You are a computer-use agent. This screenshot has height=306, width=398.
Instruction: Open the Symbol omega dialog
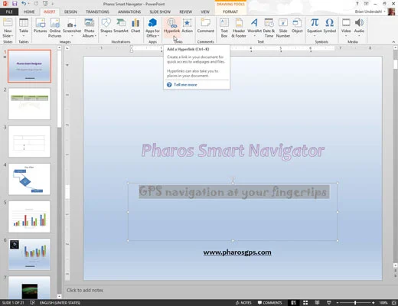tap(330, 25)
